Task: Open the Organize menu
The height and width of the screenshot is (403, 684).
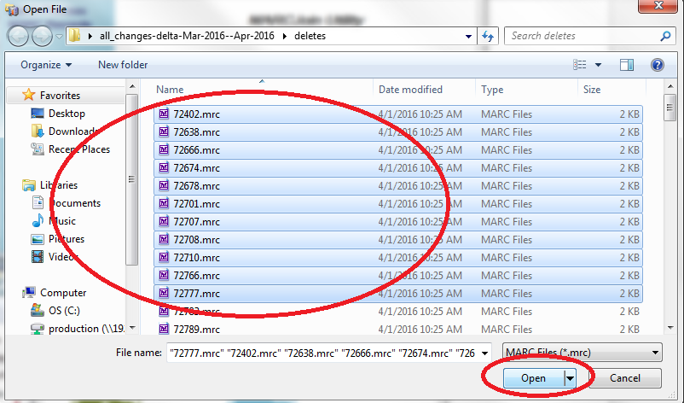Action: coord(46,65)
